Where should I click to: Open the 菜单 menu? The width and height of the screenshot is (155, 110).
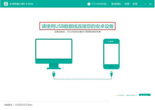[135, 4]
